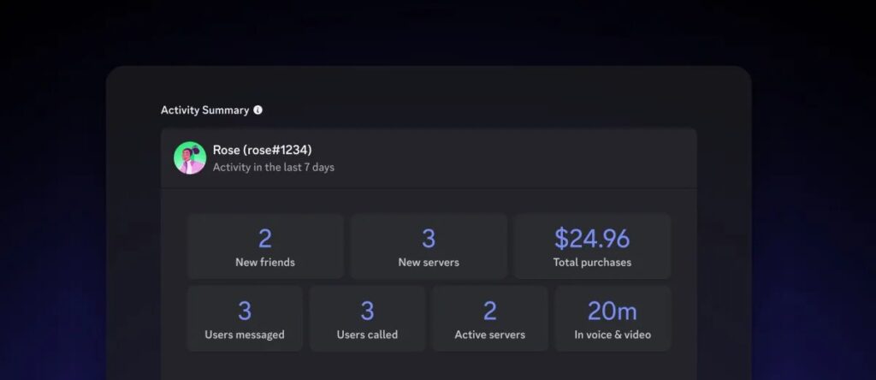Viewport: 876px width, 380px height.
Task: Select the Rose (rose#1234) username
Action: (263, 151)
